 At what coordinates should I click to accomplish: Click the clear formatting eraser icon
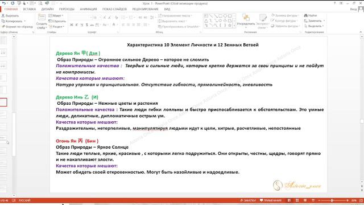(116, 18)
